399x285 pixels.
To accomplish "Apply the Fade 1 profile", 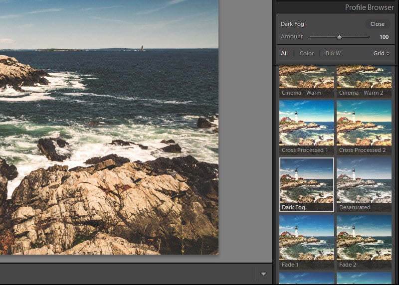I will [x=307, y=242].
